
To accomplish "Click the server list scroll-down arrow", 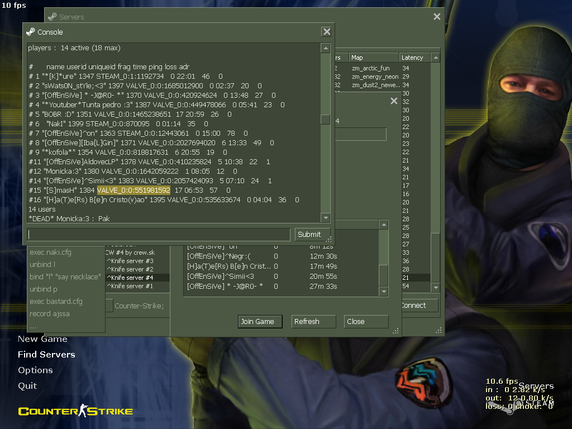I will pyautogui.click(x=435, y=288).
